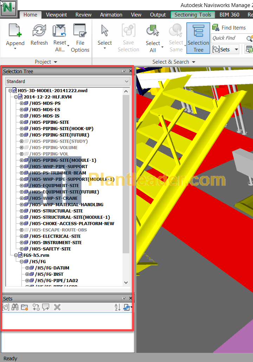The height and width of the screenshot is (362, 253).
Task: Toggle the Selection Tree button
Action: pos(198,38)
